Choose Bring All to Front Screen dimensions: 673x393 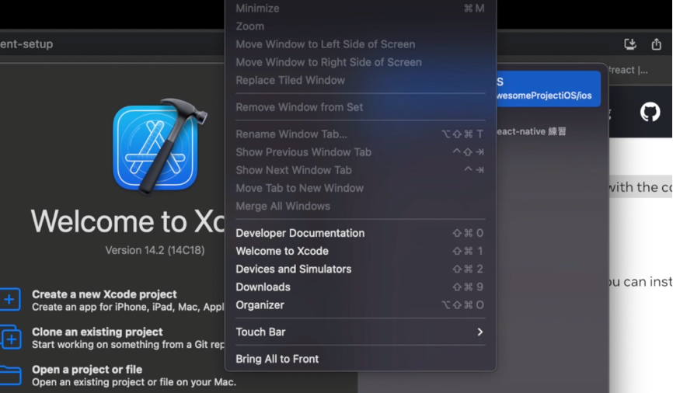coord(361,359)
